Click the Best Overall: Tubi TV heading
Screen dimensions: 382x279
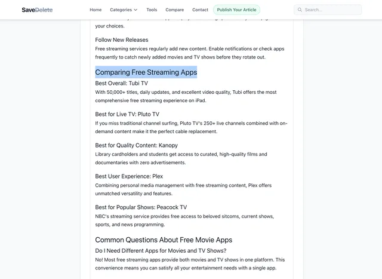pyautogui.click(x=121, y=83)
